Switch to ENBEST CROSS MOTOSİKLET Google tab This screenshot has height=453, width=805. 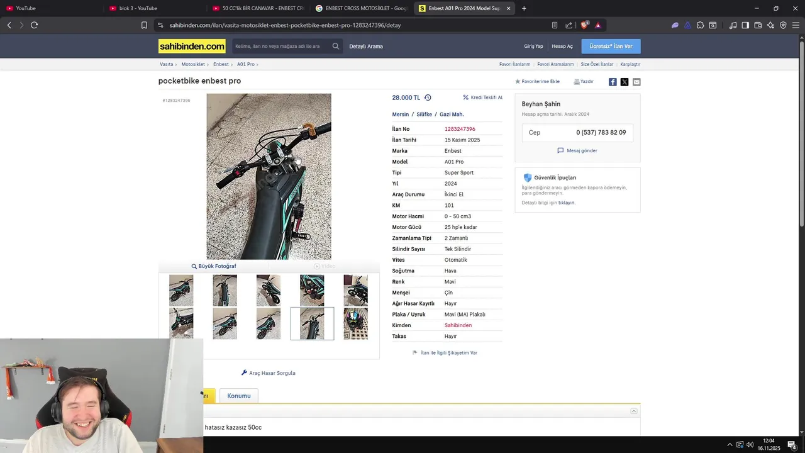tap(362, 8)
